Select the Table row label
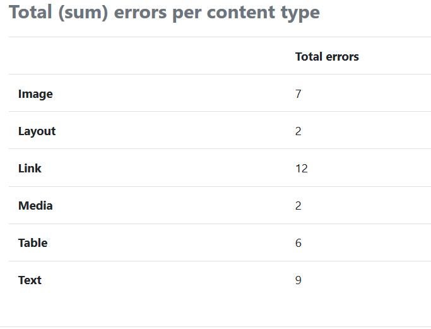Viewport: 431px width, 329px height. click(33, 243)
